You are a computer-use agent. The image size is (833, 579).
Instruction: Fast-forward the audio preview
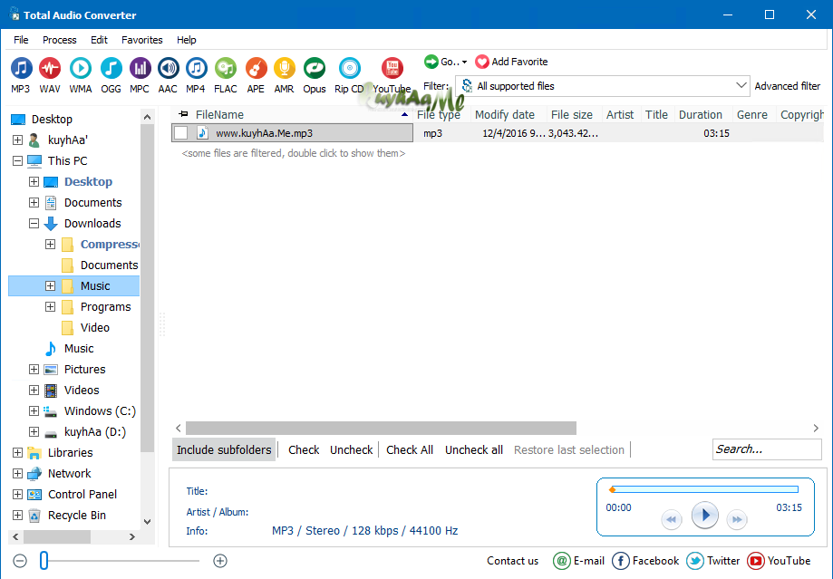click(x=737, y=519)
